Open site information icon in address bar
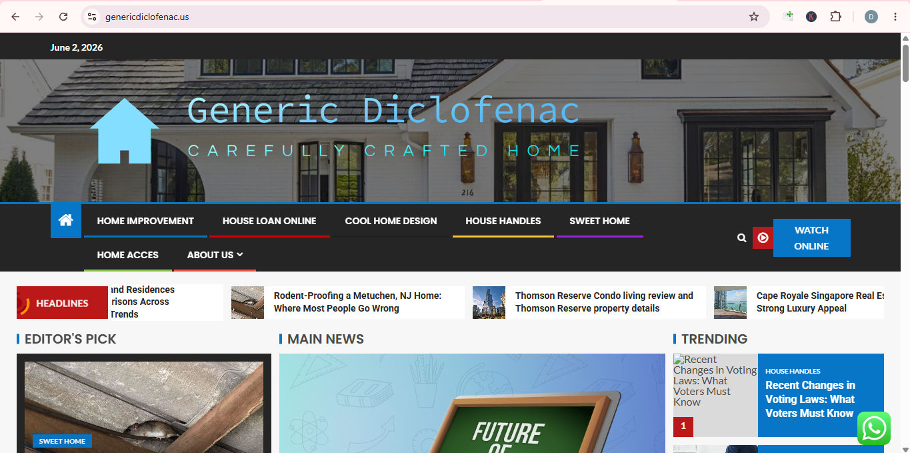The image size is (910, 453). 92,17
